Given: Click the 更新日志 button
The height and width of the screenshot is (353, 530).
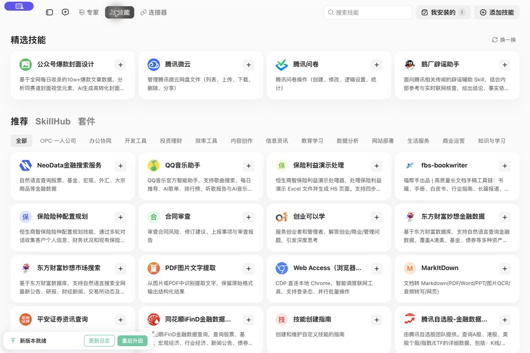Looking at the screenshot, I should (99, 341).
